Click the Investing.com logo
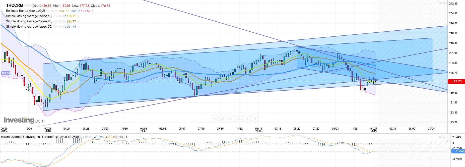Viewport: 465px width, 167px height. pyautogui.click(x=24, y=120)
